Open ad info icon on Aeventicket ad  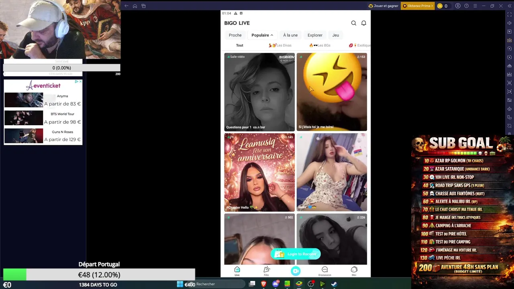[76, 82]
